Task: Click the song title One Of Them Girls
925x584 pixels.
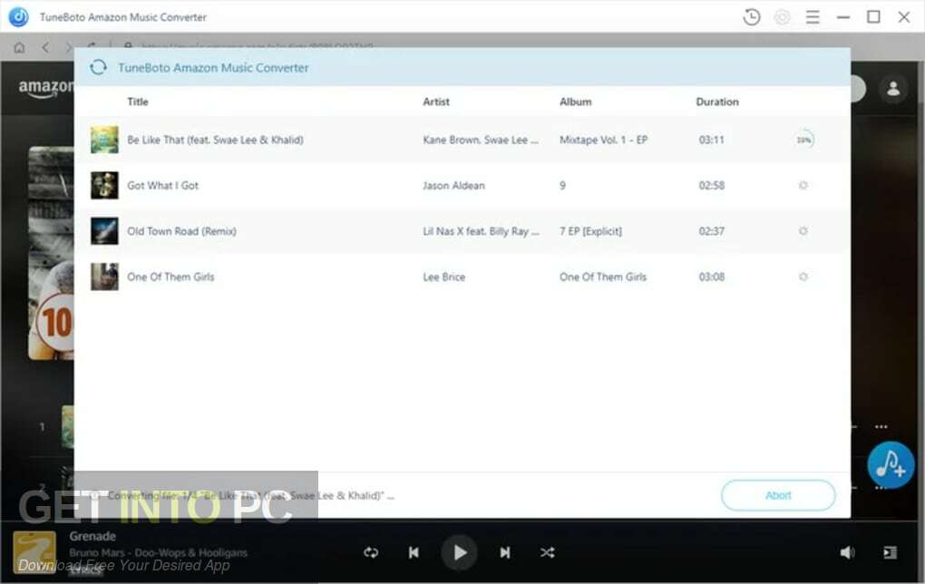Action: (170, 277)
